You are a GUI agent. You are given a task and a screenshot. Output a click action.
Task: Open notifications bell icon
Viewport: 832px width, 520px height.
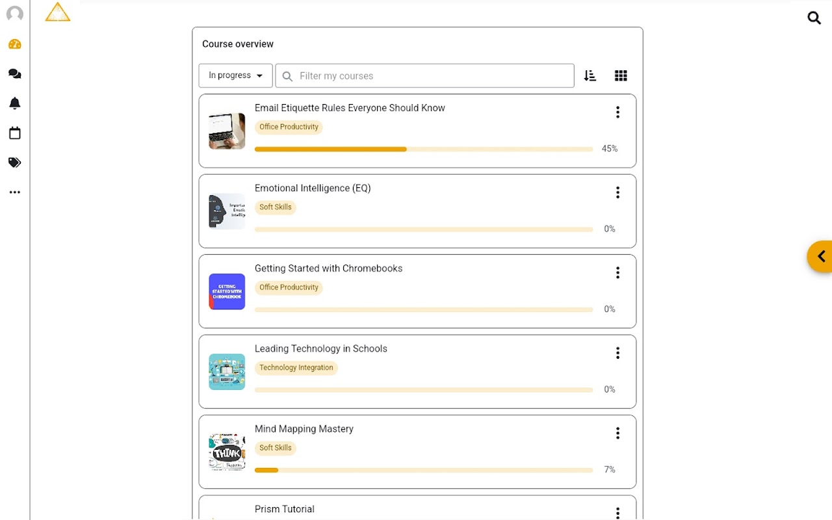click(x=15, y=103)
